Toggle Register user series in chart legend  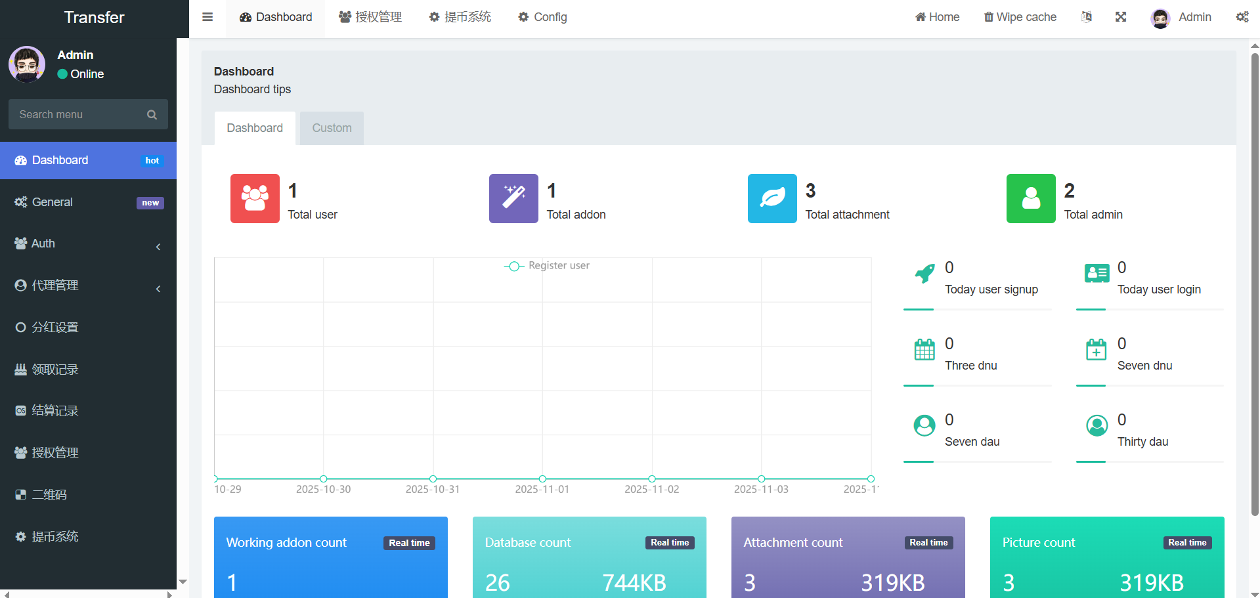(x=547, y=266)
